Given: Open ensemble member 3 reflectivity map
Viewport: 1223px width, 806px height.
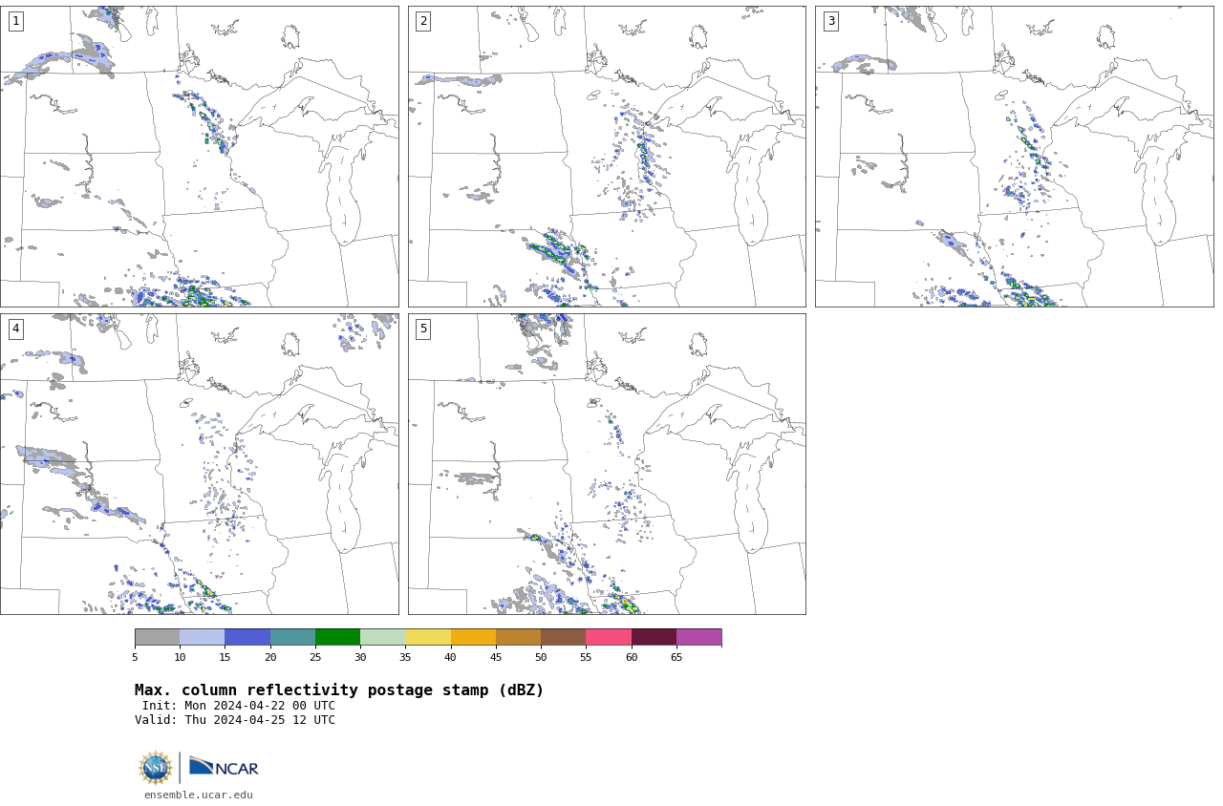Looking at the screenshot, I should point(1015,157).
